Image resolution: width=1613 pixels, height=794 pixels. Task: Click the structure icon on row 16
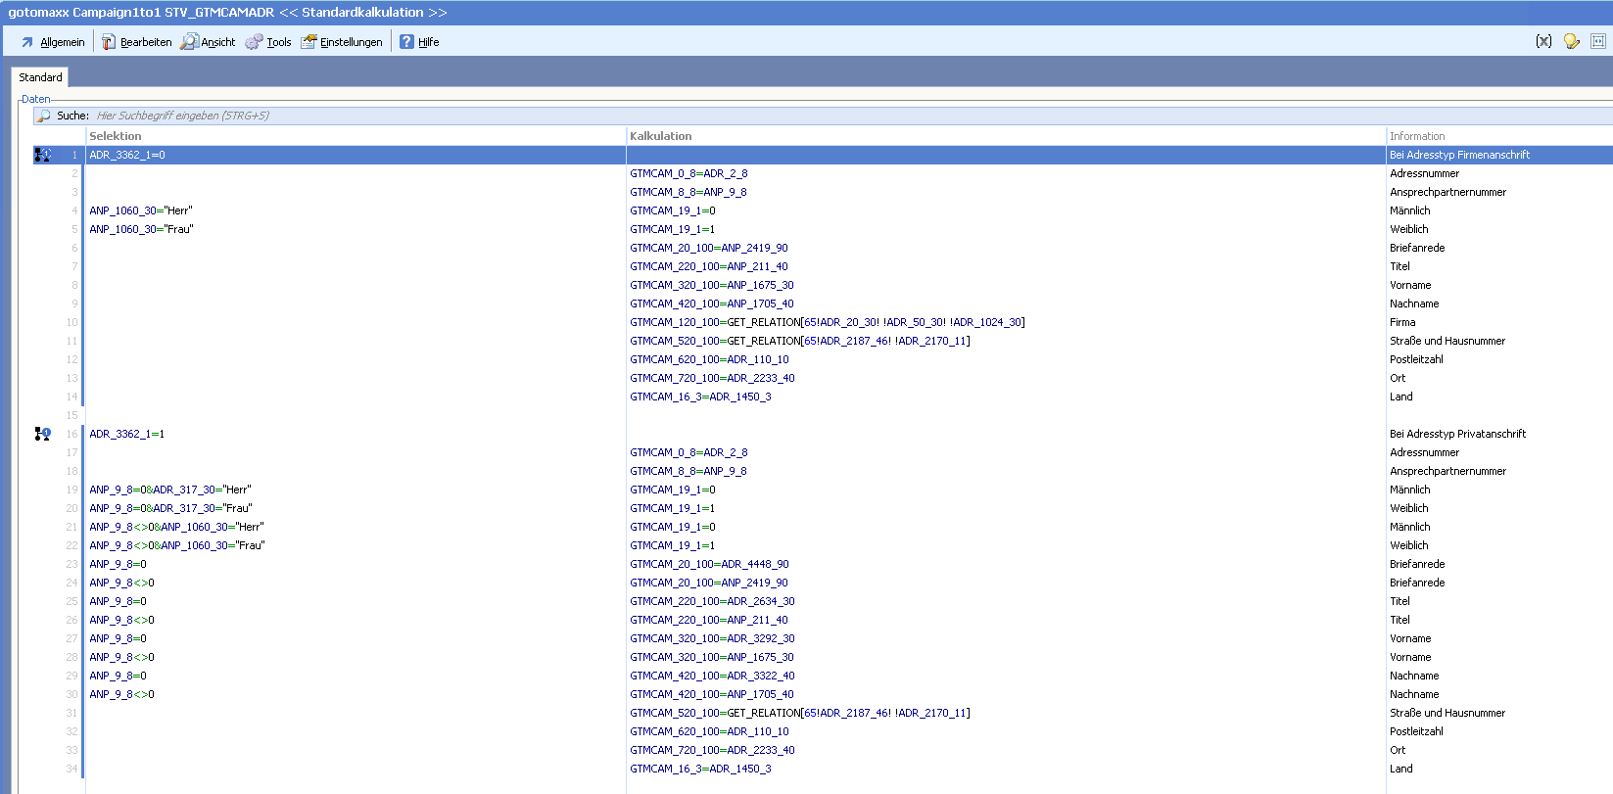click(42, 434)
